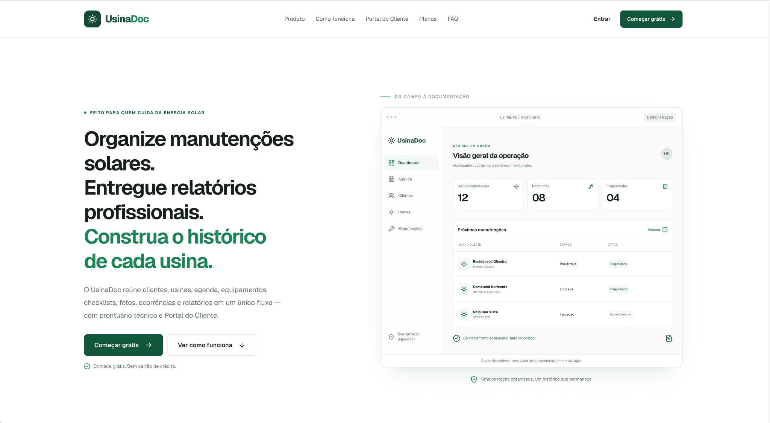Click the document report icon in demo footer
The height and width of the screenshot is (423, 770).
[669, 338]
